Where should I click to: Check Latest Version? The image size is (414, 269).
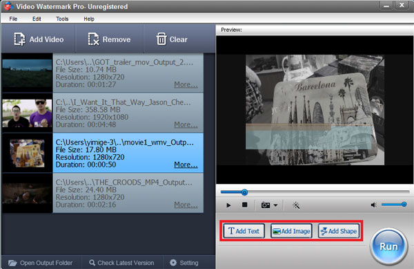[121, 263]
